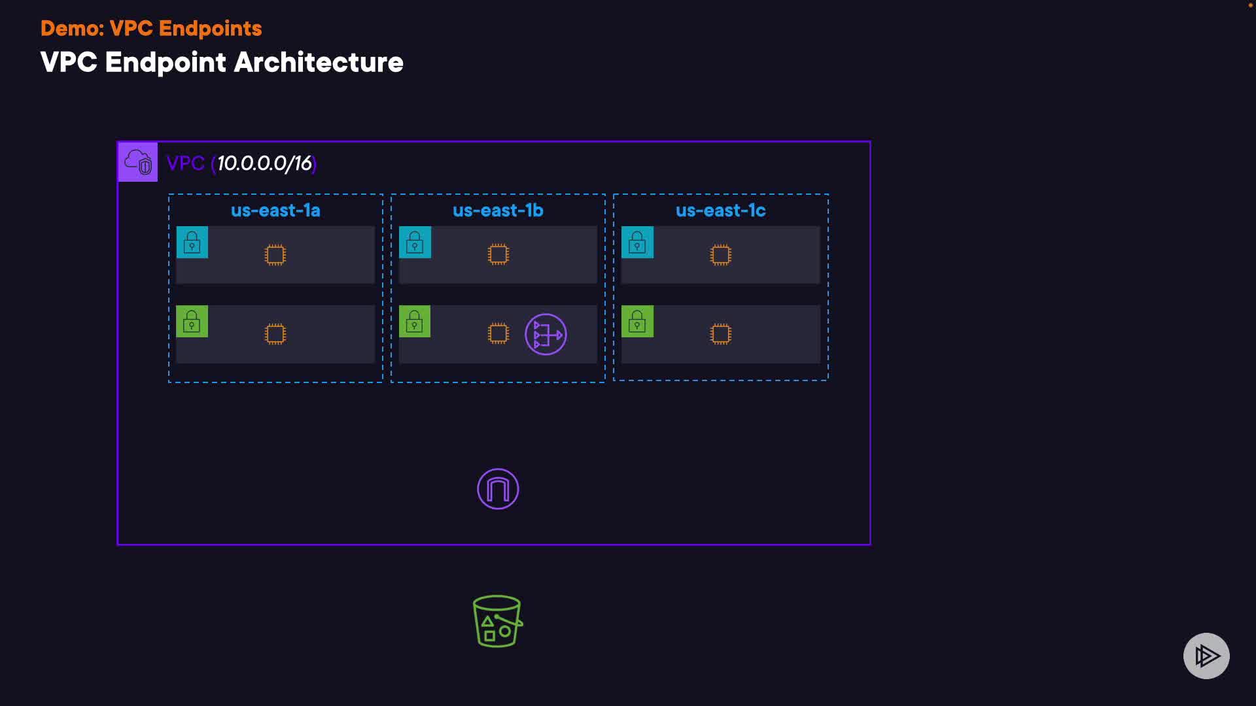Click EC2 instance chip in us-east-1b top subnet
This screenshot has width=1256, height=706.
[498, 254]
